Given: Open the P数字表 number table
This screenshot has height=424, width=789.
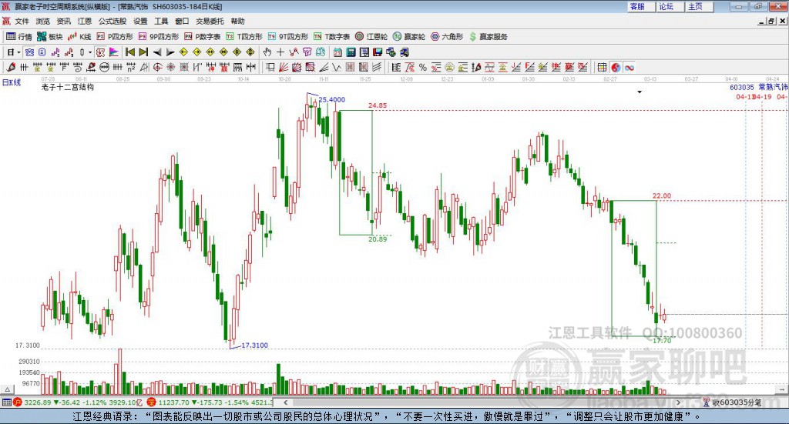Looking at the screenshot, I should pyautogui.click(x=203, y=37).
